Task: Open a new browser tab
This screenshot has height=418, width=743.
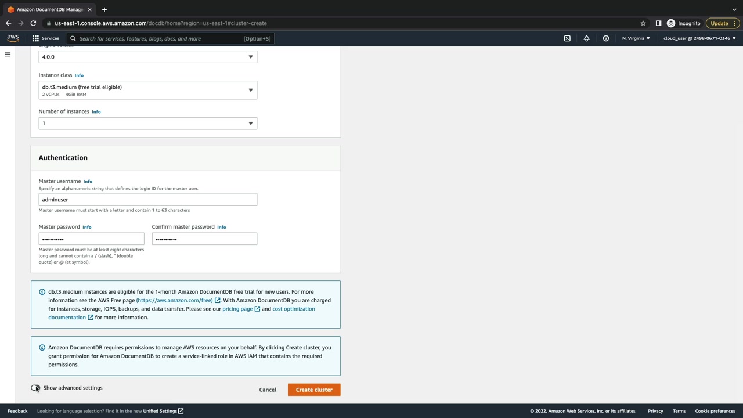Action: (x=104, y=9)
